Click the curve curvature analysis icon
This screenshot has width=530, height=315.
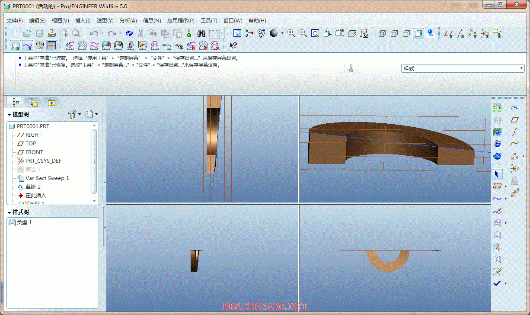(70, 45)
